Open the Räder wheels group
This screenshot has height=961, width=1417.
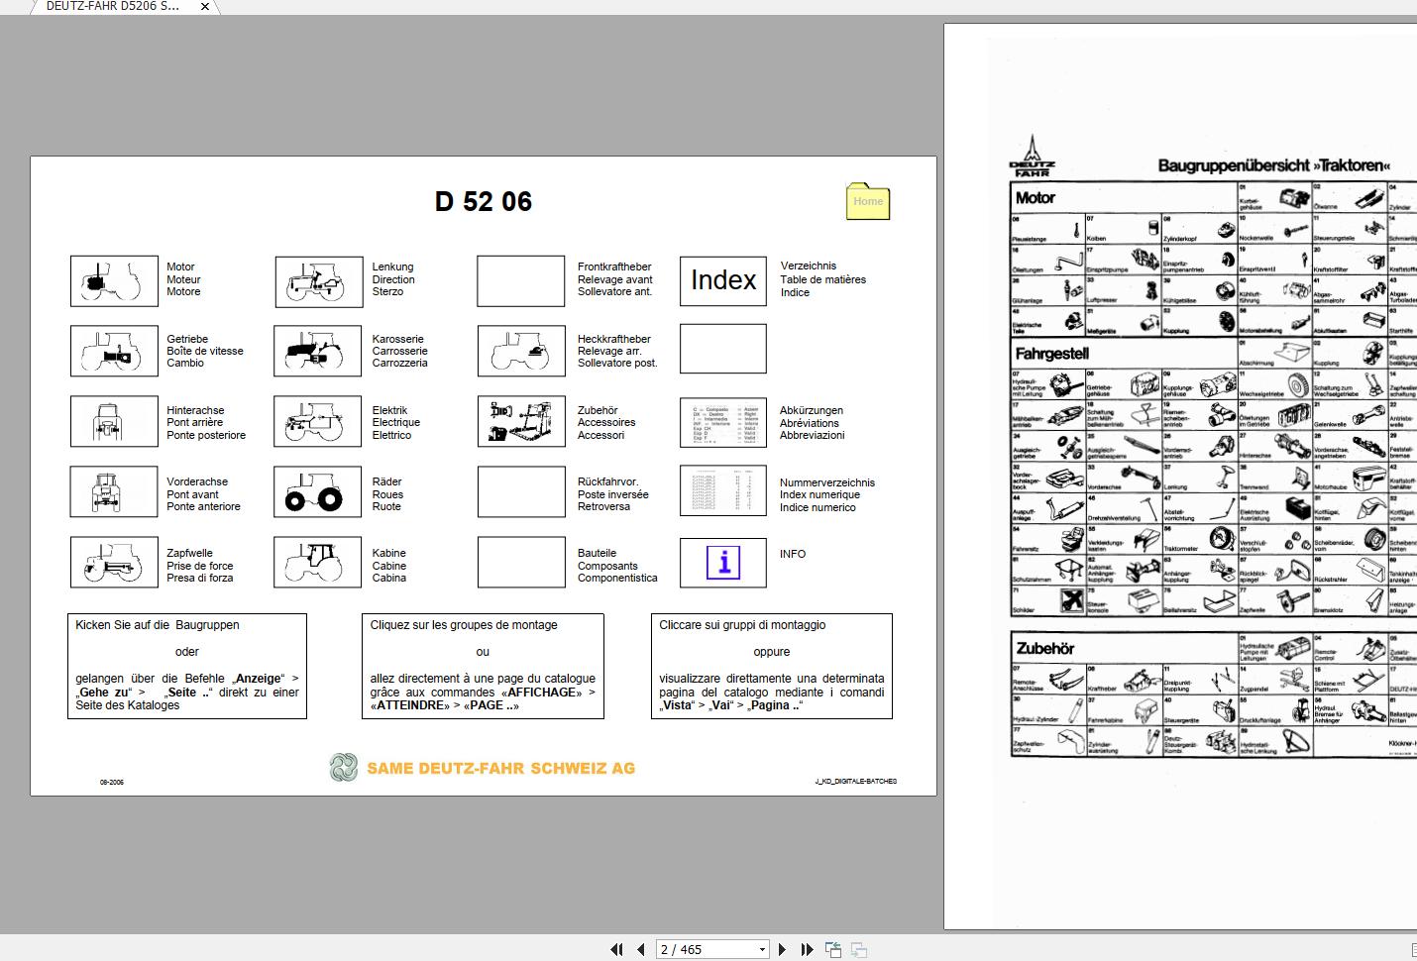(x=317, y=491)
